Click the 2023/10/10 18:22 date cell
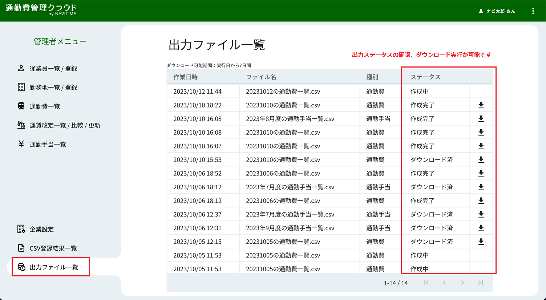Screen dimensions: 546x300 click(x=197, y=105)
